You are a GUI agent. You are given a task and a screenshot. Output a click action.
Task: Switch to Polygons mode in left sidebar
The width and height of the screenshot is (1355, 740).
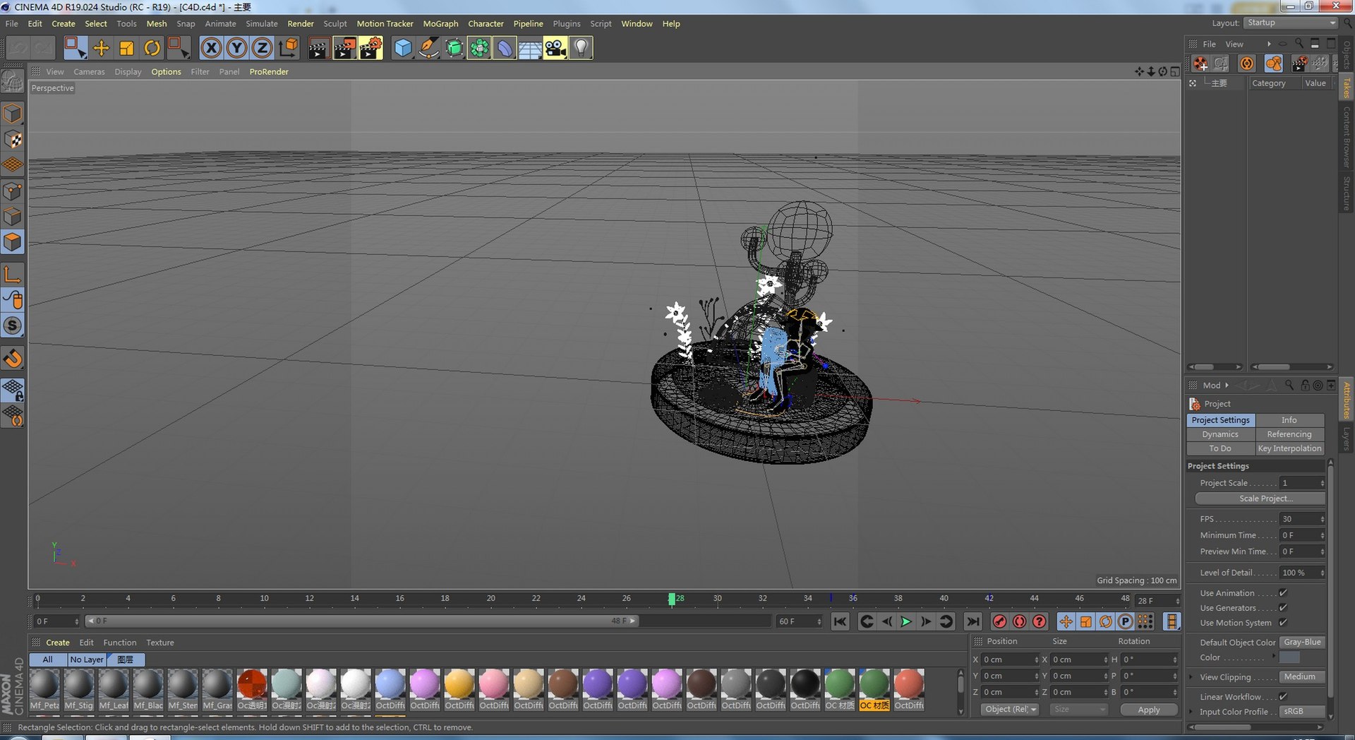click(13, 242)
